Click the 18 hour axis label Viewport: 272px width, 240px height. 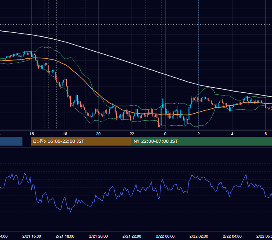click(65, 134)
